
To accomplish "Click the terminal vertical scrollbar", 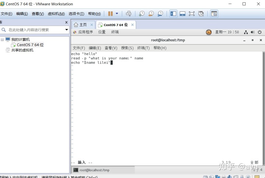I will [264, 108].
